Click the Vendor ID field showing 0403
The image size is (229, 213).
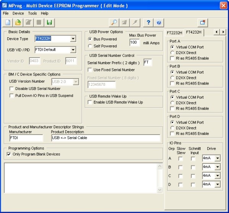[34, 61]
